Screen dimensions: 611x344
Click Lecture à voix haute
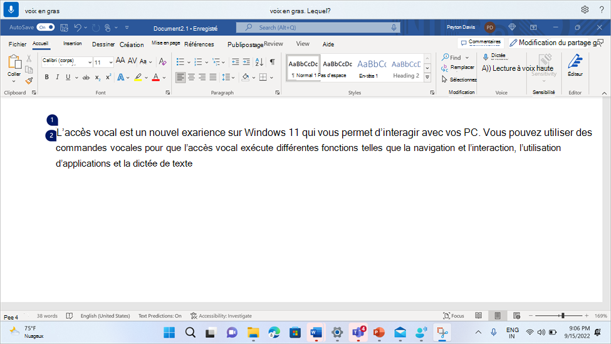tap(518, 68)
